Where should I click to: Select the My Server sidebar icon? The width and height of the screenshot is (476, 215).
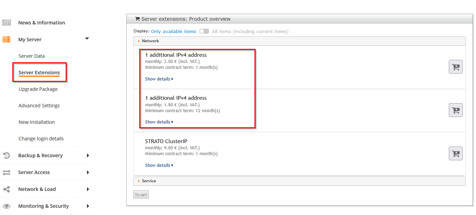coord(6,39)
